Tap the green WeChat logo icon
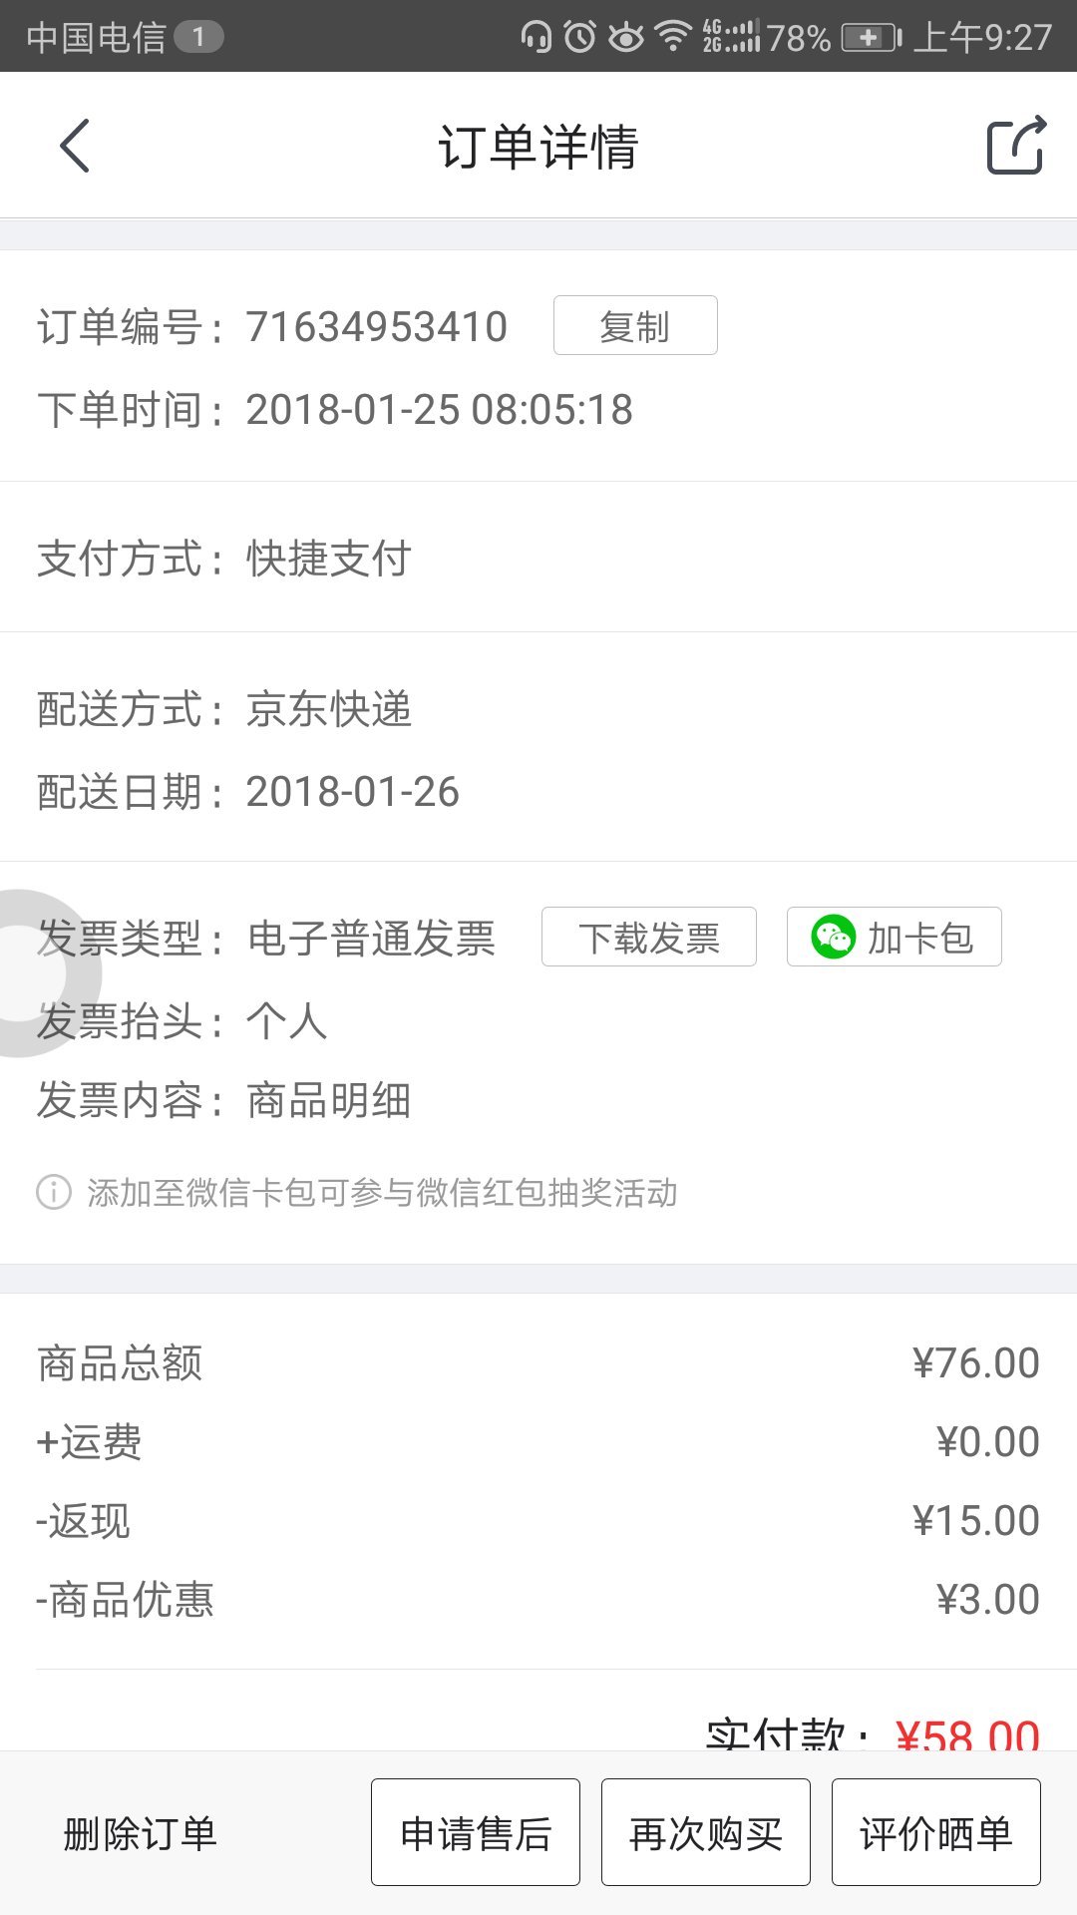The height and width of the screenshot is (1915, 1077). tap(833, 938)
